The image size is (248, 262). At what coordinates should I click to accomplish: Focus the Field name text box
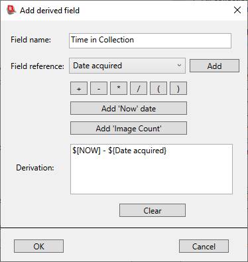pyautogui.click(x=150, y=40)
